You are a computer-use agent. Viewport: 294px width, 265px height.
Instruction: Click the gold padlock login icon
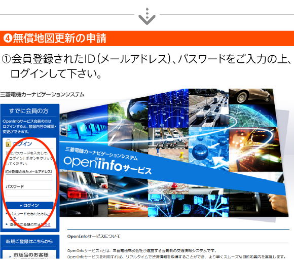[x=8, y=143]
